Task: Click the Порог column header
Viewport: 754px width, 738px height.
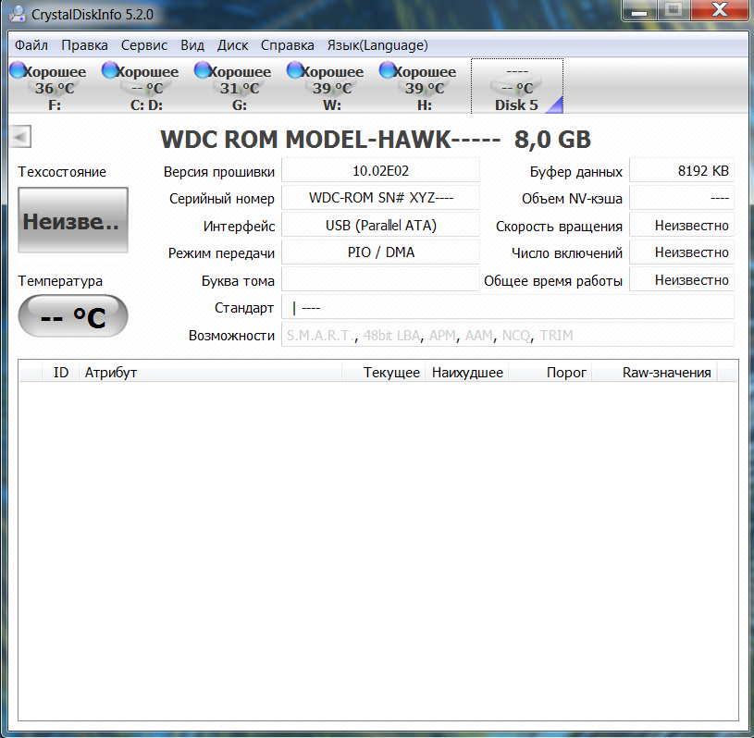Action: 550,372
